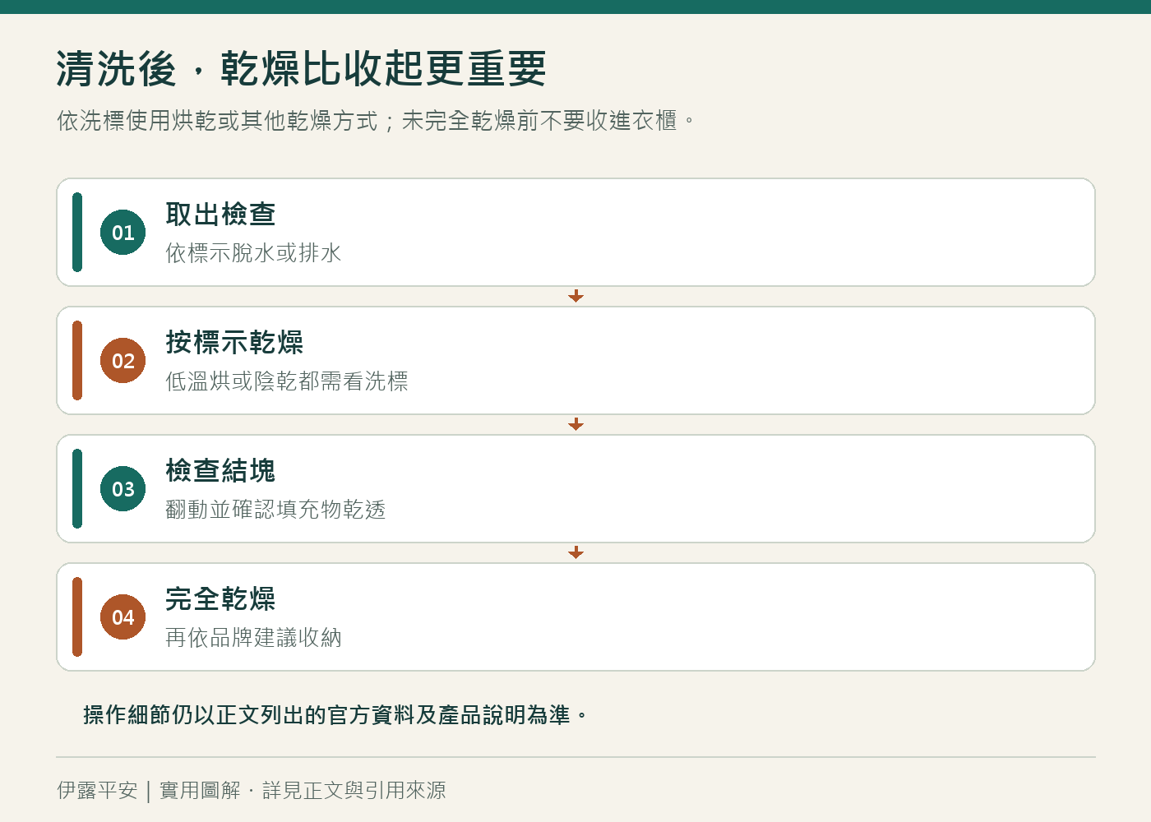The height and width of the screenshot is (822, 1151).
Task: Click the subtitle starting with 依洗標使用烘乾
Action: click(x=377, y=121)
